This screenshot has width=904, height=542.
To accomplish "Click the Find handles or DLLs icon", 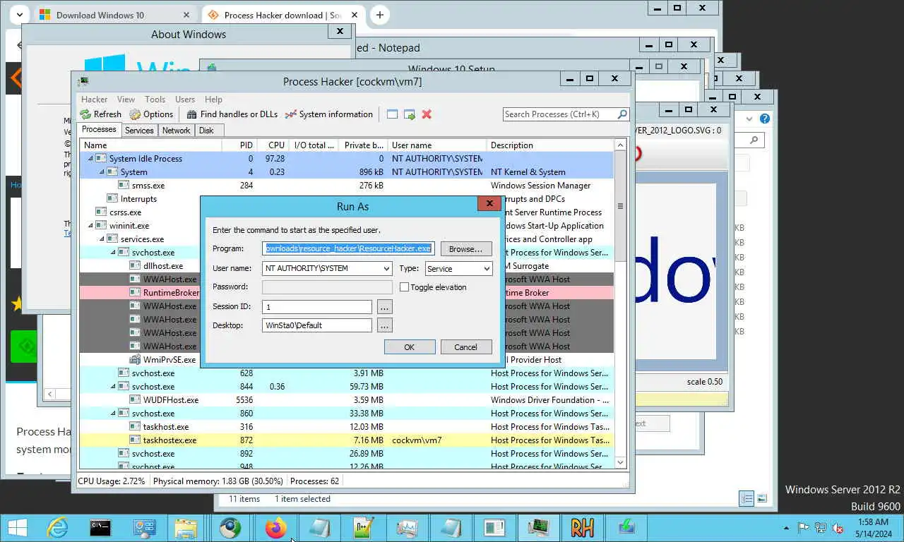I will pyautogui.click(x=192, y=114).
